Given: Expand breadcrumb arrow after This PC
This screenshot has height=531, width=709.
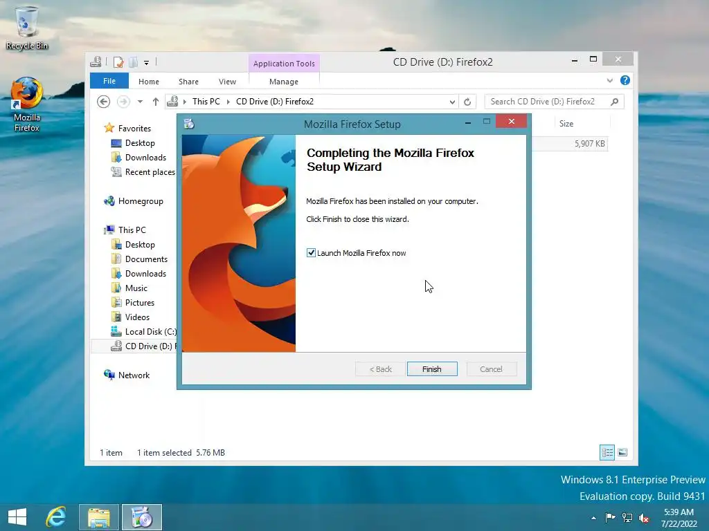Looking at the screenshot, I should tap(228, 102).
